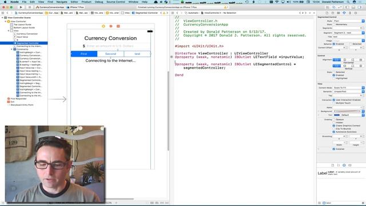The height and width of the screenshot is (206, 366).
Task: Go to next counterpart arrow in assistant editor
Action: 305,13
